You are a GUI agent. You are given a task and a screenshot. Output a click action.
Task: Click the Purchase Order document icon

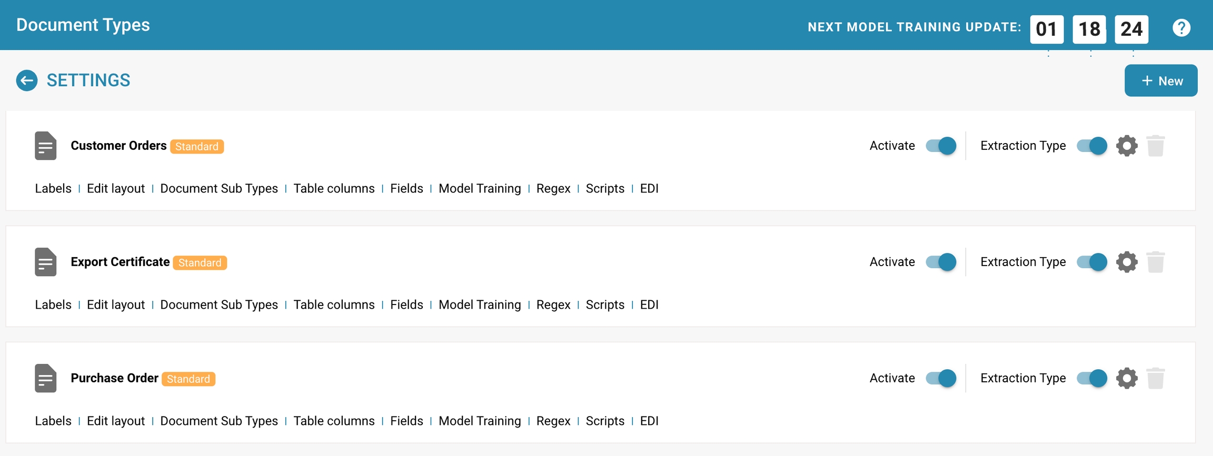point(46,378)
